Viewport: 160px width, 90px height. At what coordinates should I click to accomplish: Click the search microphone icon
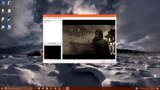pos(31,88)
